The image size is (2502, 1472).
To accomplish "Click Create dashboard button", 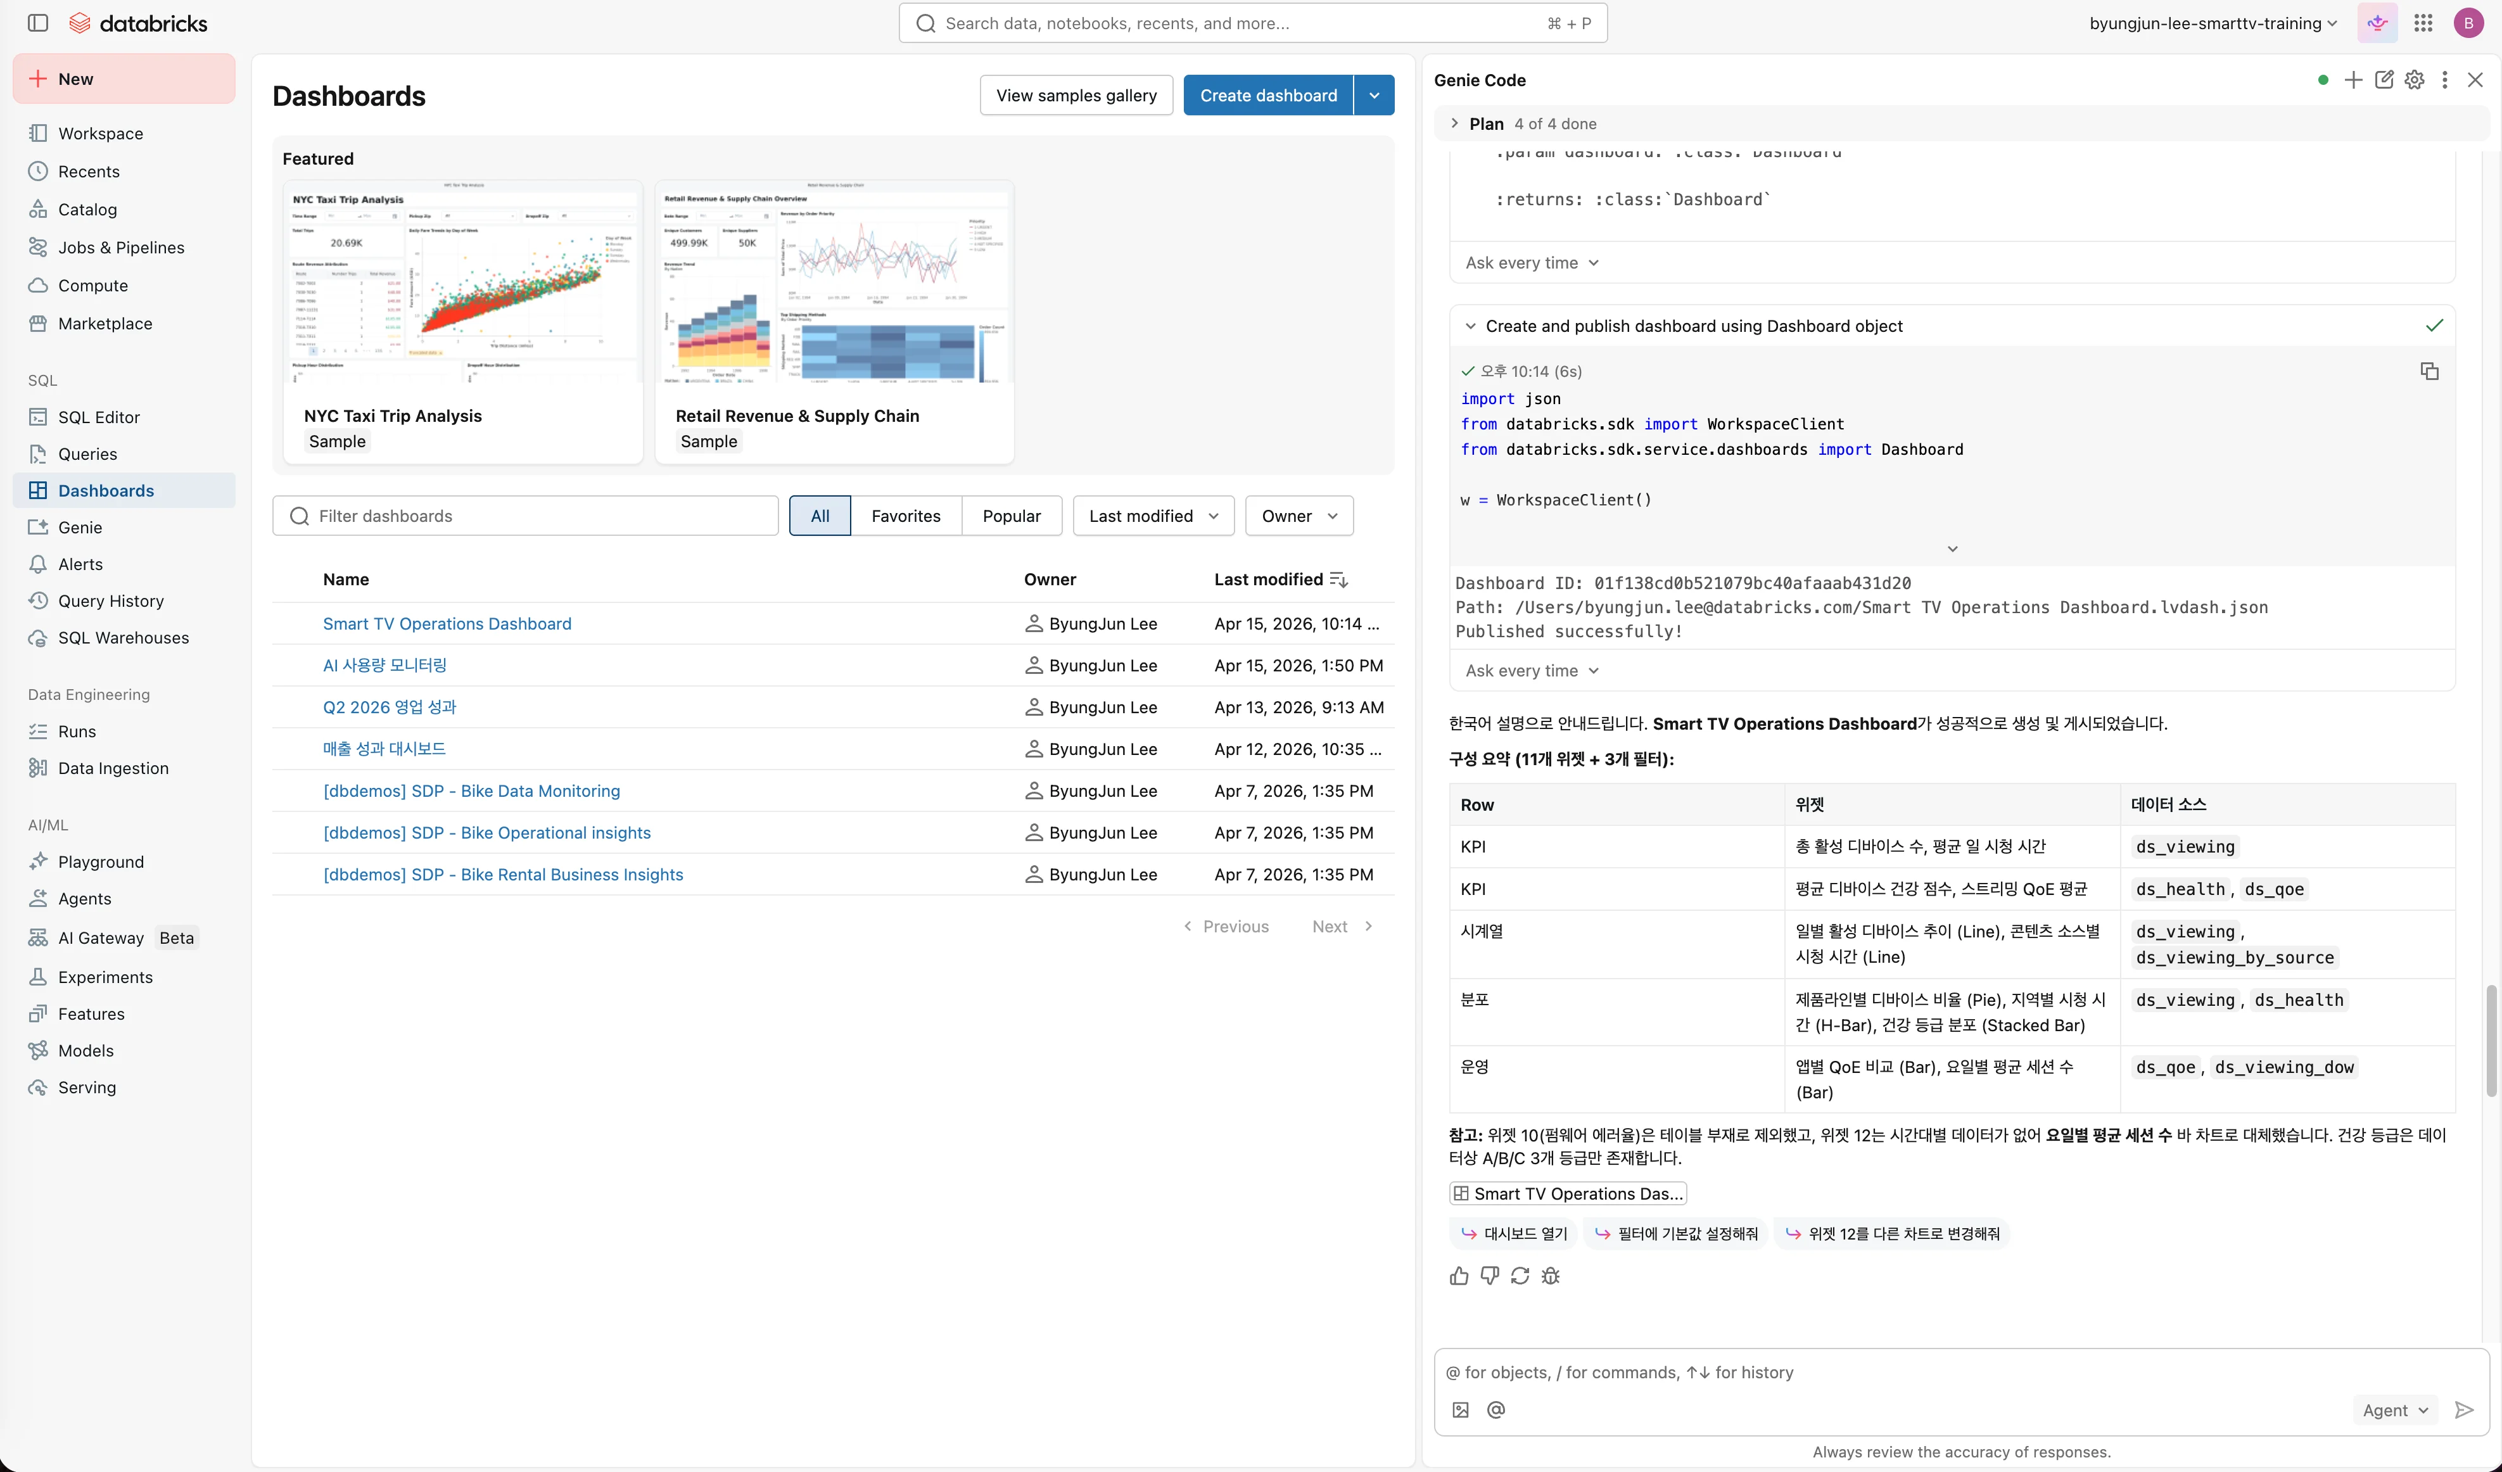I will coord(1268,95).
